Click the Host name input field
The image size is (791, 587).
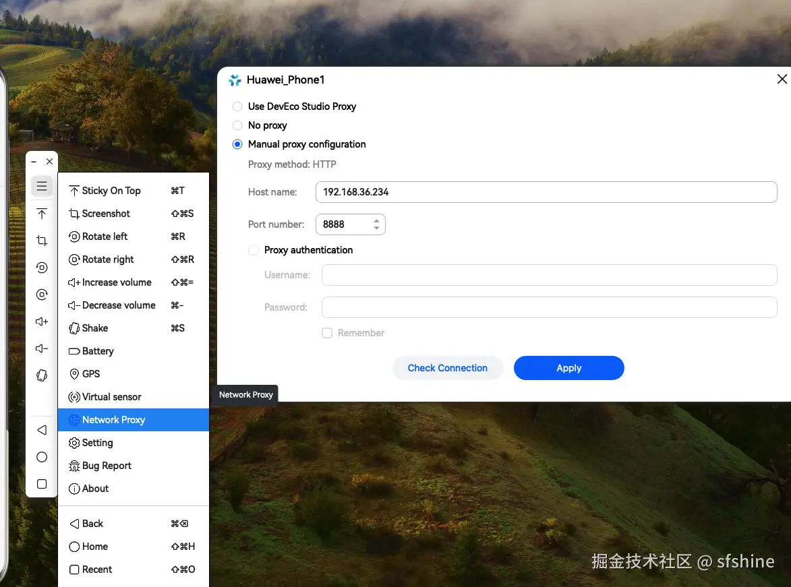pyautogui.click(x=546, y=192)
